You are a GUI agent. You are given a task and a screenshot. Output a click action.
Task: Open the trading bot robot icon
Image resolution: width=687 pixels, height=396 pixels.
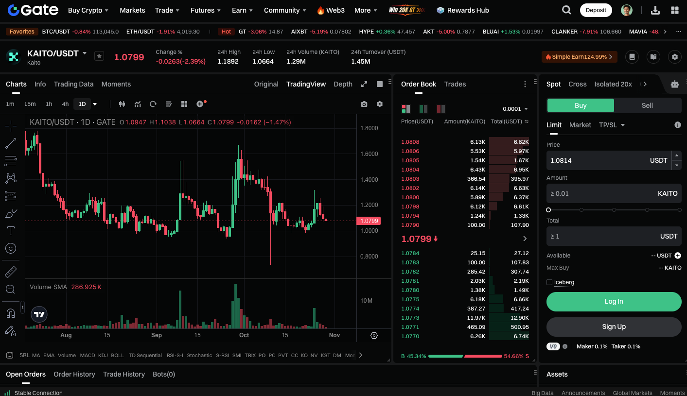click(x=674, y=84)
